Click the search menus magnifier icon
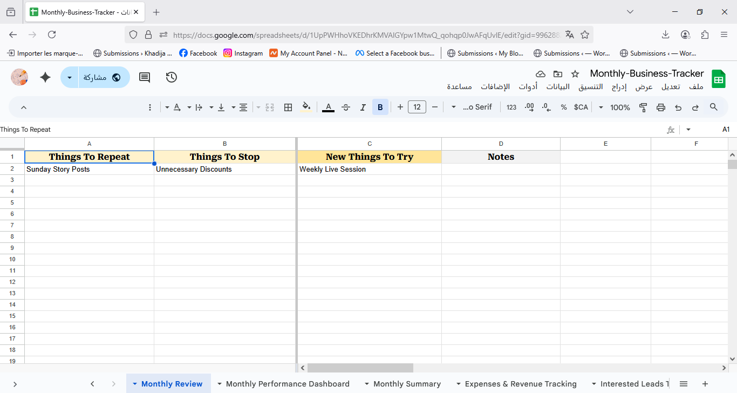 coord(714,107)
